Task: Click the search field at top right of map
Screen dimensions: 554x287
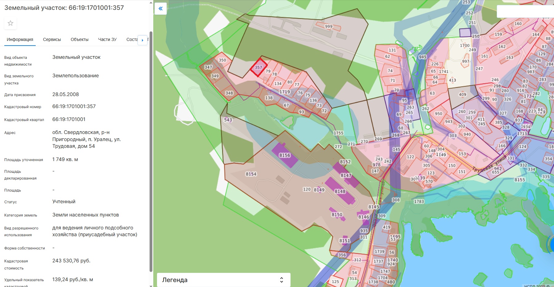Action: coord(525,11)
